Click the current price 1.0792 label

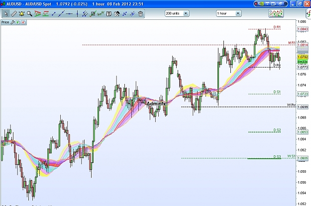point(303,57)
